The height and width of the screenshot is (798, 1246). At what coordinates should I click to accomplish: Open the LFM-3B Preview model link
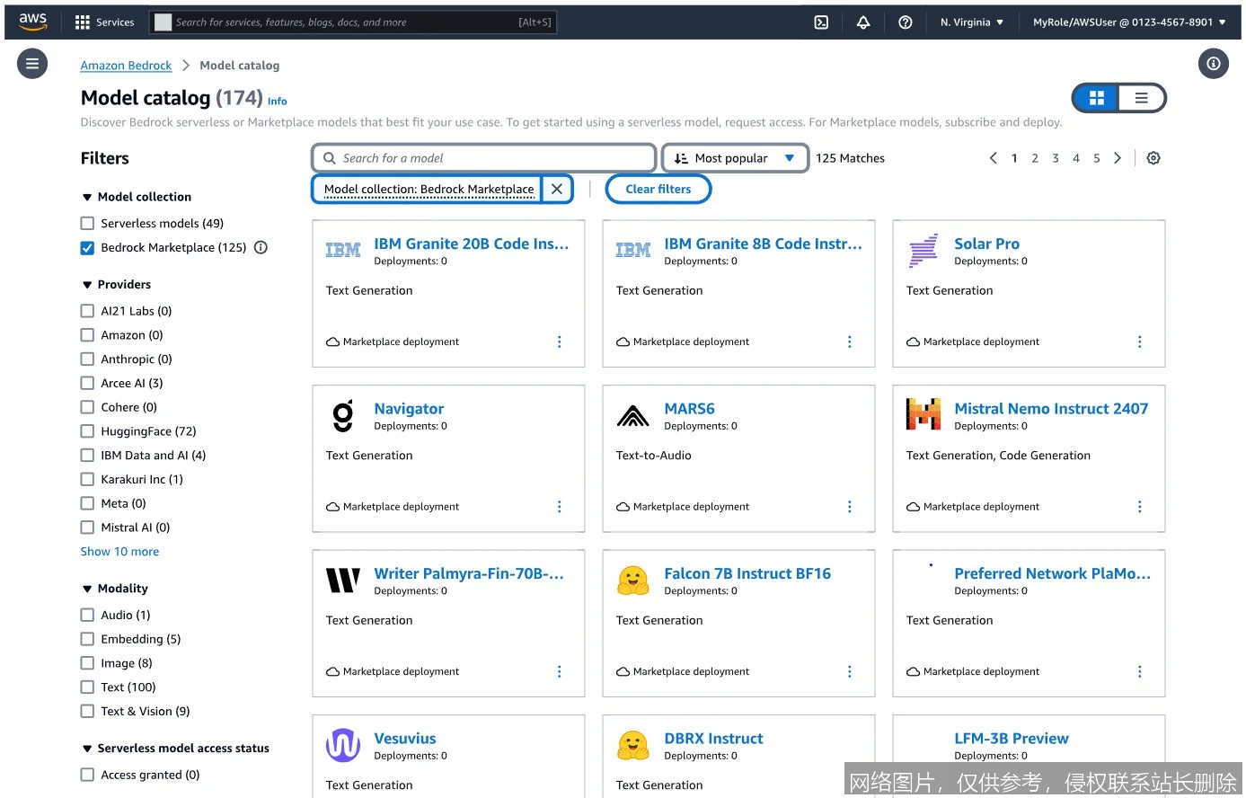(x=1012, y=739)
